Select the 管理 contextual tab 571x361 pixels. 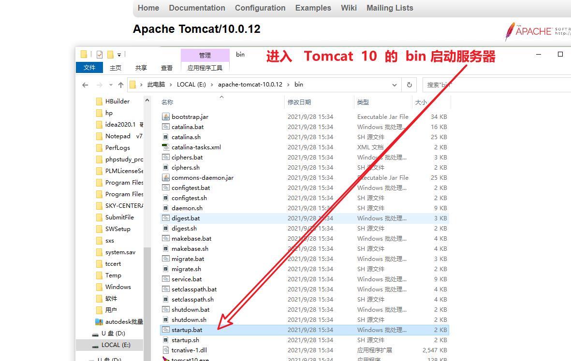click(205, 55)
